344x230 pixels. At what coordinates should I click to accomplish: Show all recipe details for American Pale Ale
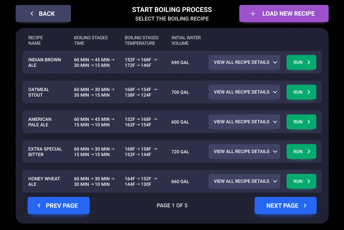(x=244, y=122)
